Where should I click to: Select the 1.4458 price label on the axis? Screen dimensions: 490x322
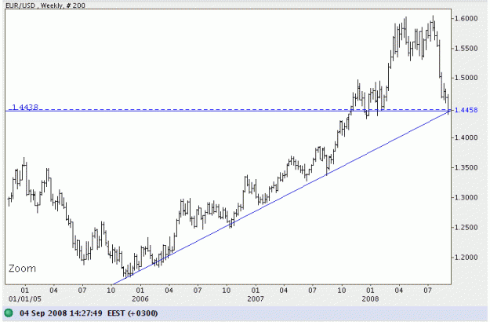pos(466,110)
